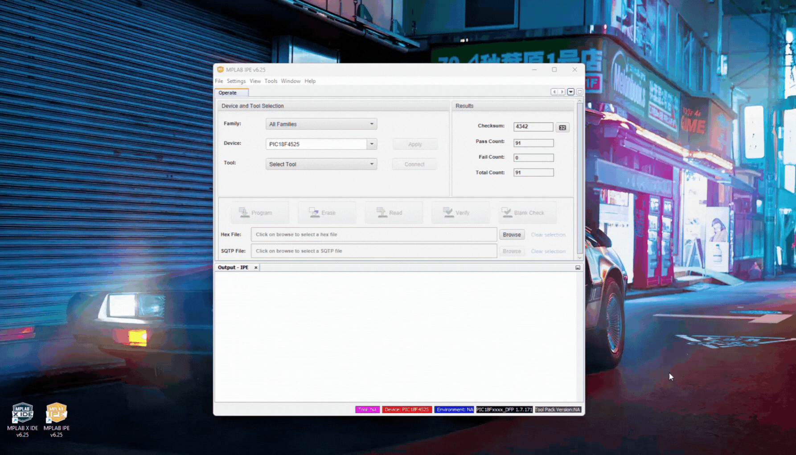Toggle the 32-bit checksum button
796x455 pixels.
(x=562, y=127)
